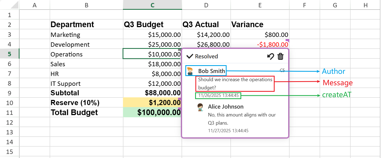Click the Department header cell
381x158 pixels.
pos(72,24)
